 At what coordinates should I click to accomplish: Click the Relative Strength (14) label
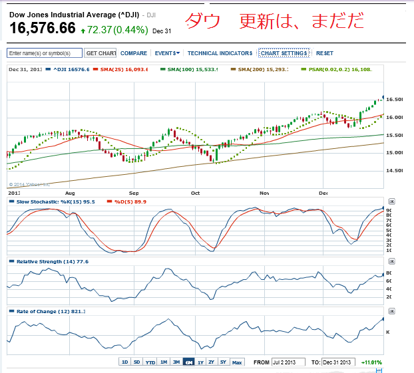point(53,262)
